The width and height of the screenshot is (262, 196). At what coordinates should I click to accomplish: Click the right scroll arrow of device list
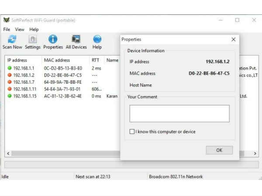pyautogui.click(x=255, y=153)
